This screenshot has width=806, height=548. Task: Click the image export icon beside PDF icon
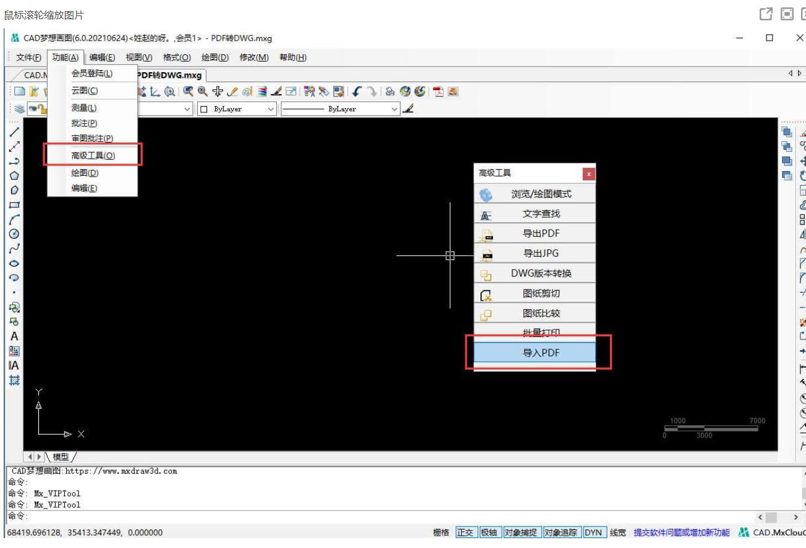[453, 92]
